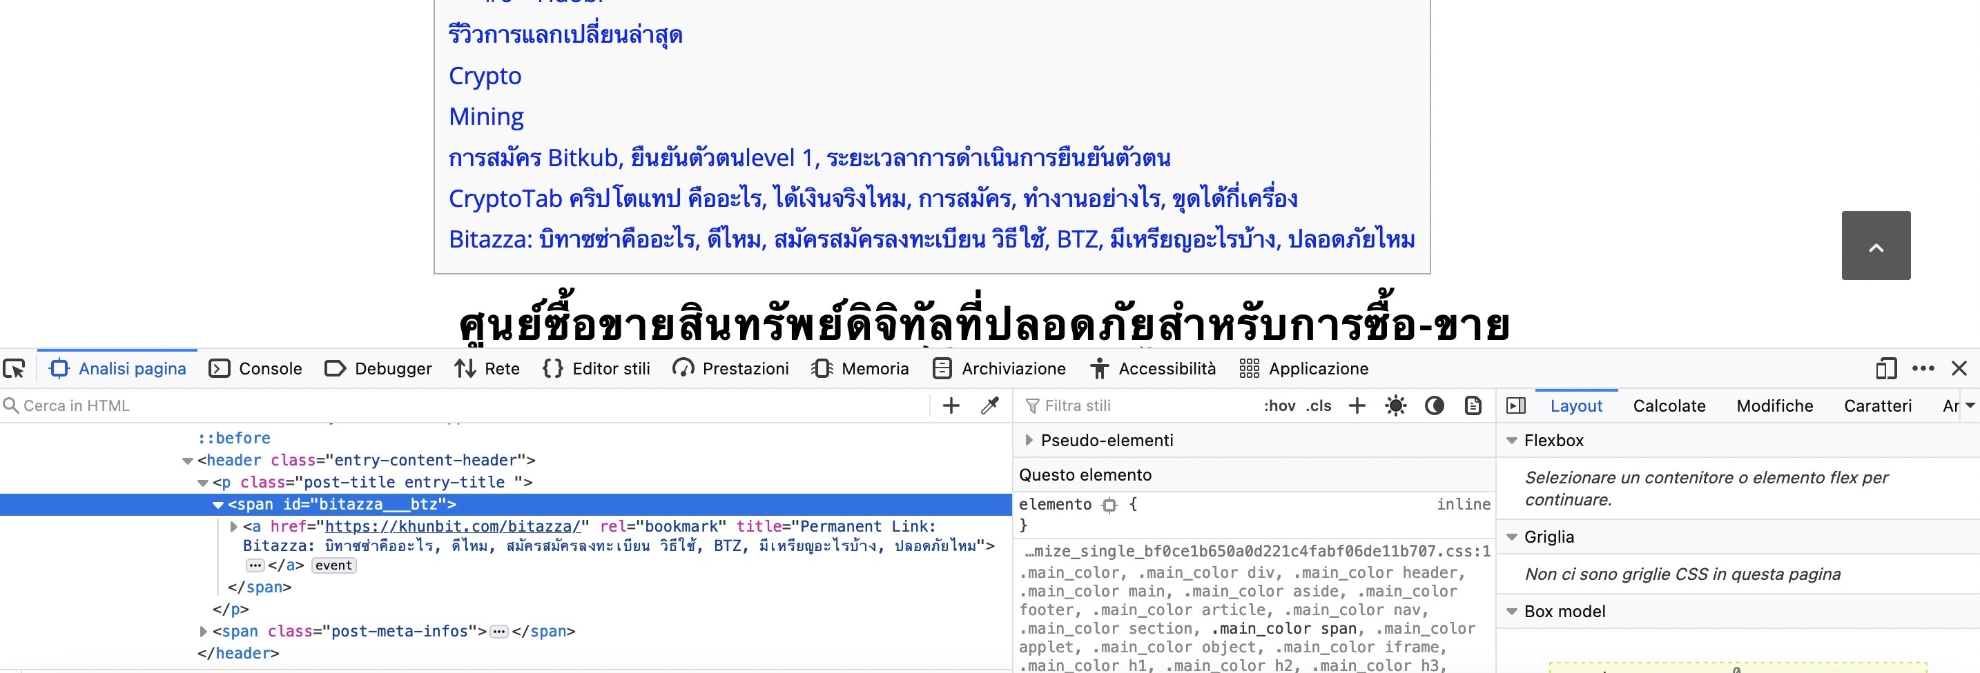Focus the Cerca in HTML search field
The height and width of the screenshot is (673, 1980).
pos(465,406)
